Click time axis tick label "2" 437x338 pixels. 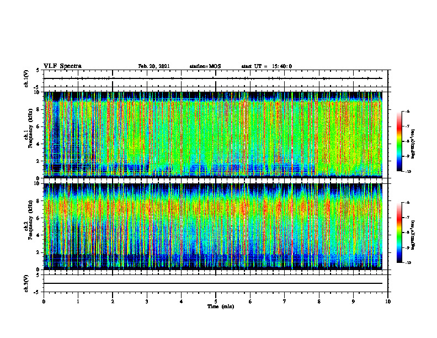click(113, 302)
